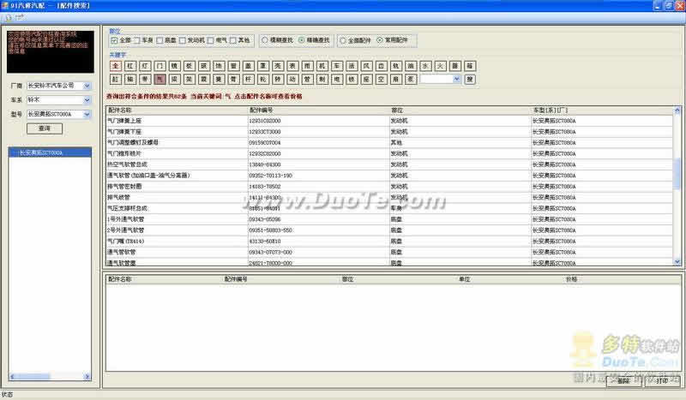Select the '空' keyword button
Image resolution: width=686 pixels, height=400 pixels.
[381, 79]
